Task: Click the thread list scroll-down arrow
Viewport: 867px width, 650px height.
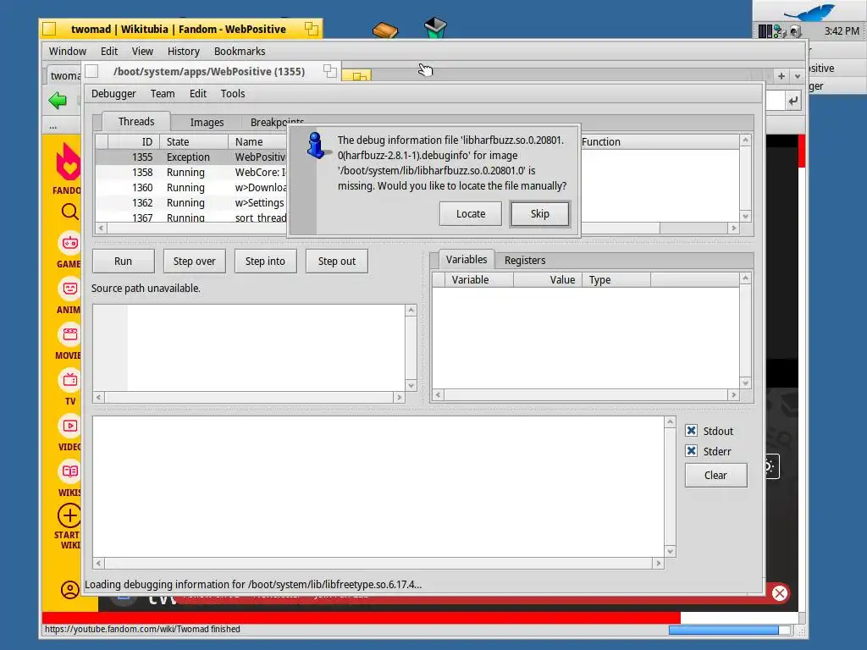Action: coord(745,217)
